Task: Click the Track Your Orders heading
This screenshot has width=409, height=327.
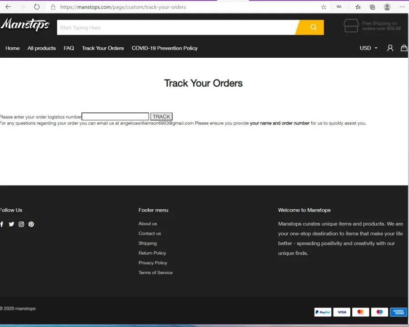Action: pyautogui.click(x=203, y=83)
